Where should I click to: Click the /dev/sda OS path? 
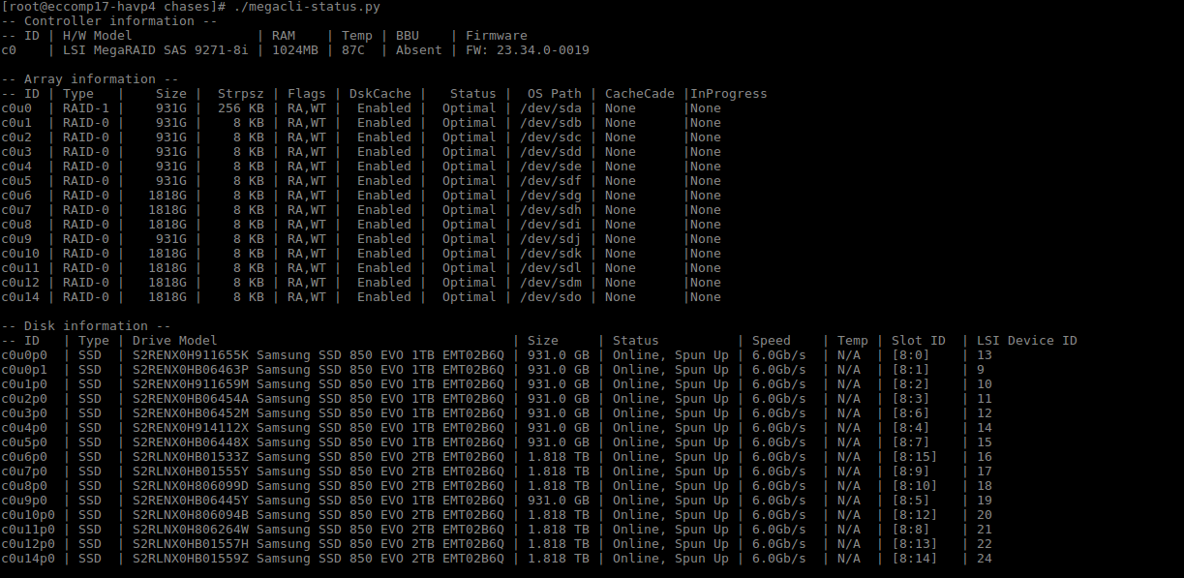pyautogui.click(x=550, y=108)
